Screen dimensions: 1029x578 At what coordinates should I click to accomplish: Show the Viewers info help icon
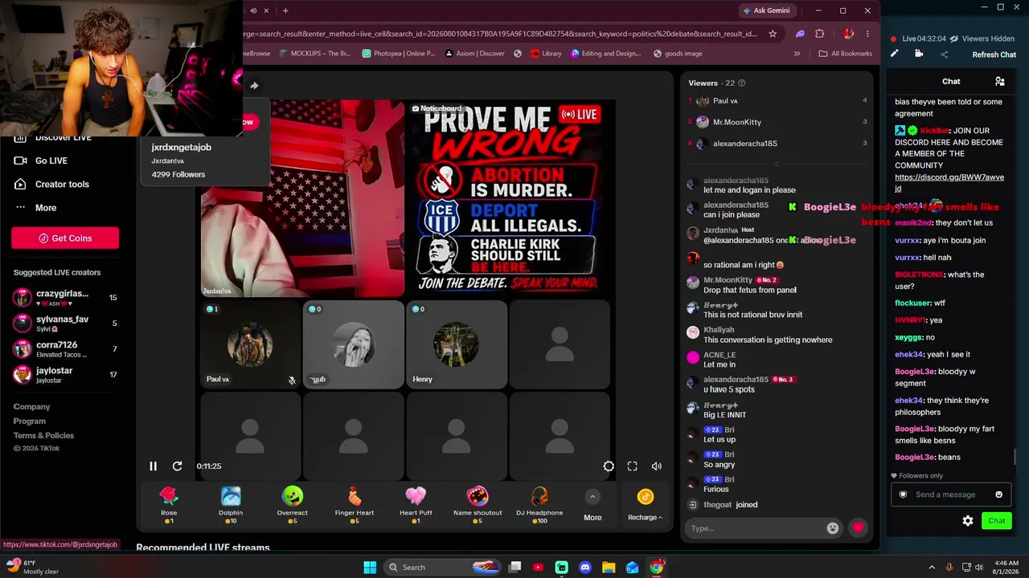coord(741,83)
